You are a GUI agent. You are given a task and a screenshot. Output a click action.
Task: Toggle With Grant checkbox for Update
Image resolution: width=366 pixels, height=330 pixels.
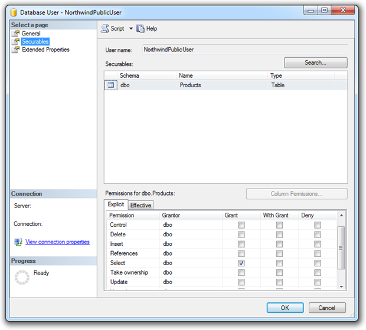click(x=279, y=282)
